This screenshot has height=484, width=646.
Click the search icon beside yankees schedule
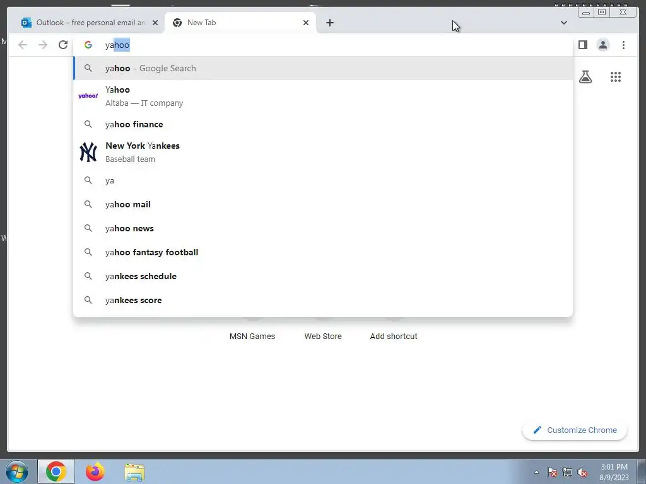click(x=88, y=276)
